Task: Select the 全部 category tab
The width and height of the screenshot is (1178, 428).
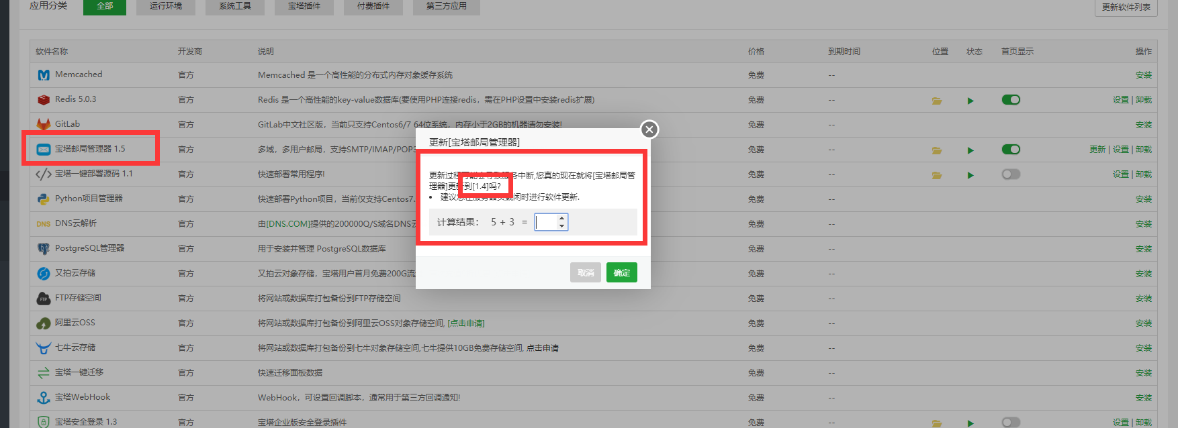Action: pyautogui.click(x=105, y=6)
